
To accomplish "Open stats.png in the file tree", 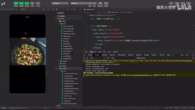I will (x=67, y=101).
